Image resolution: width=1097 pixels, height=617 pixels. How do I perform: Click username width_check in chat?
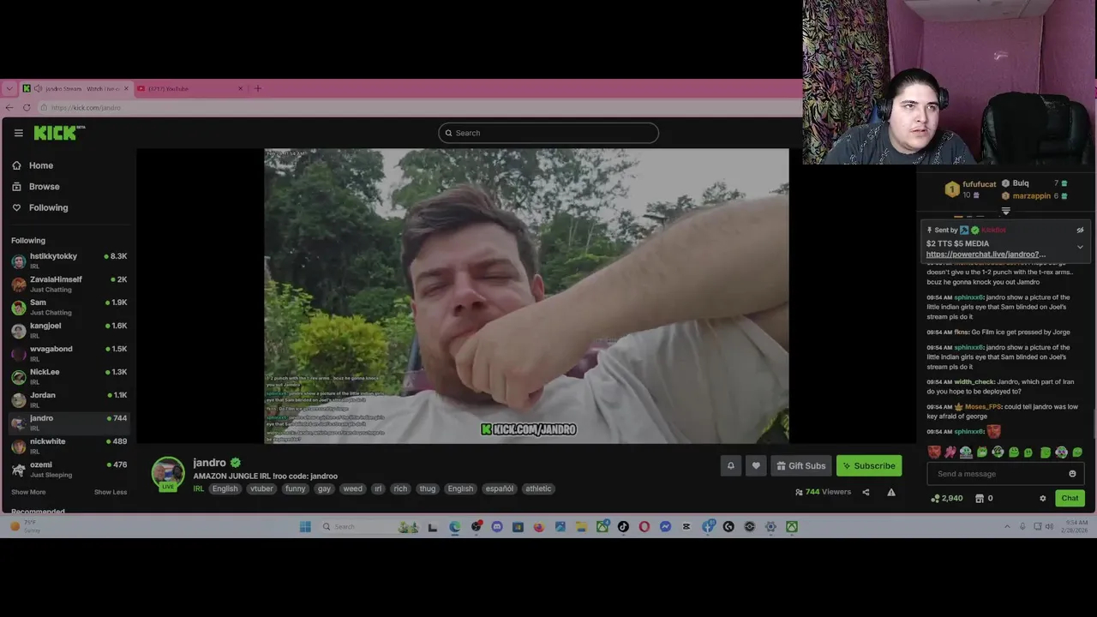click(974, 382)
